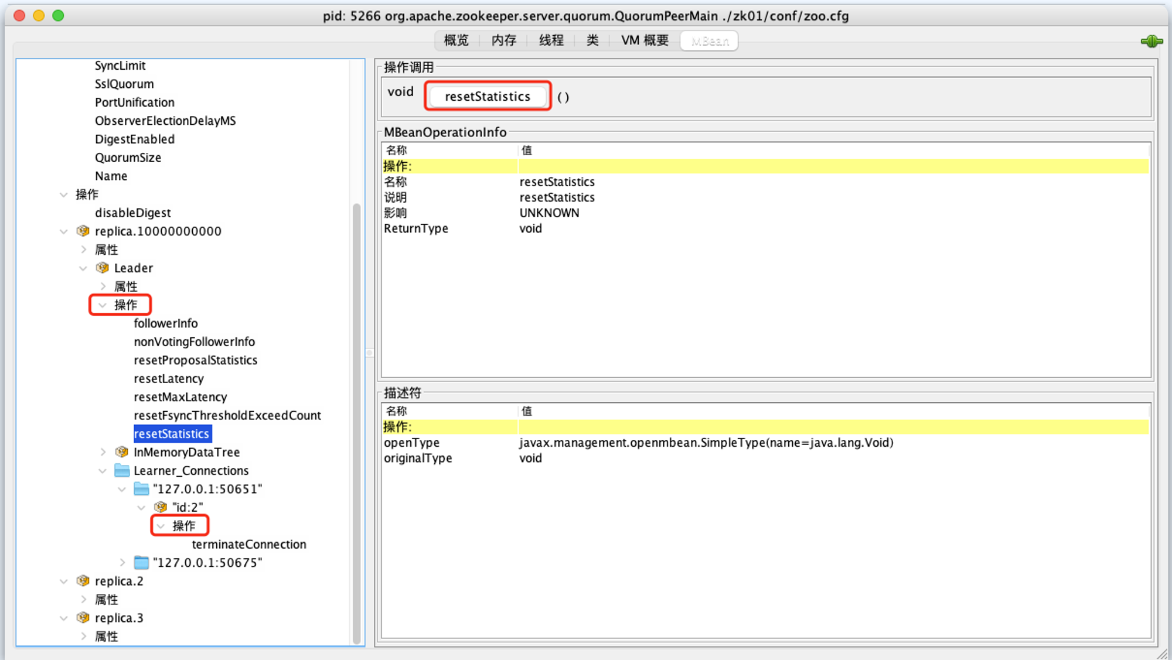Click the openType row in 描述符 table
1172x660 pixels.
[766, 443]
